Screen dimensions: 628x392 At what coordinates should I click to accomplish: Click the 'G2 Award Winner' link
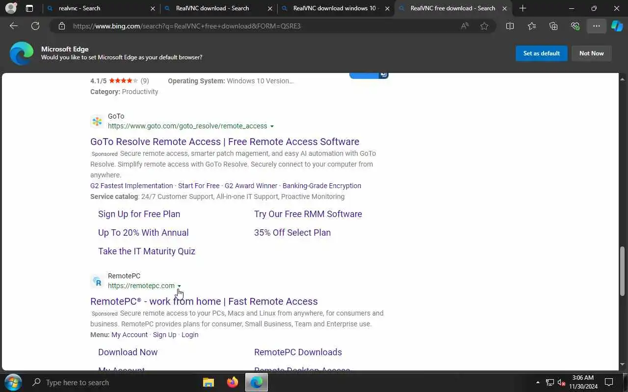tap(251, 186)
